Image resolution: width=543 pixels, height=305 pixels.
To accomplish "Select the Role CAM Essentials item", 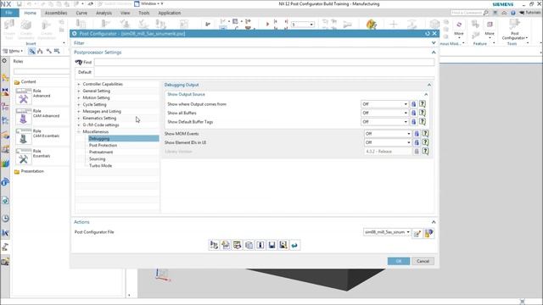I will [38, 136].
